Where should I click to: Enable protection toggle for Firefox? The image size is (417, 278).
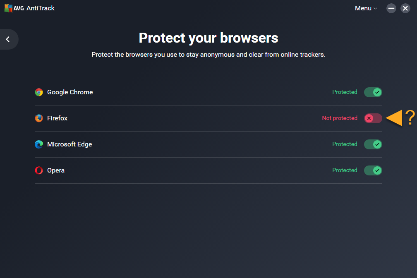tap(373, 118)
